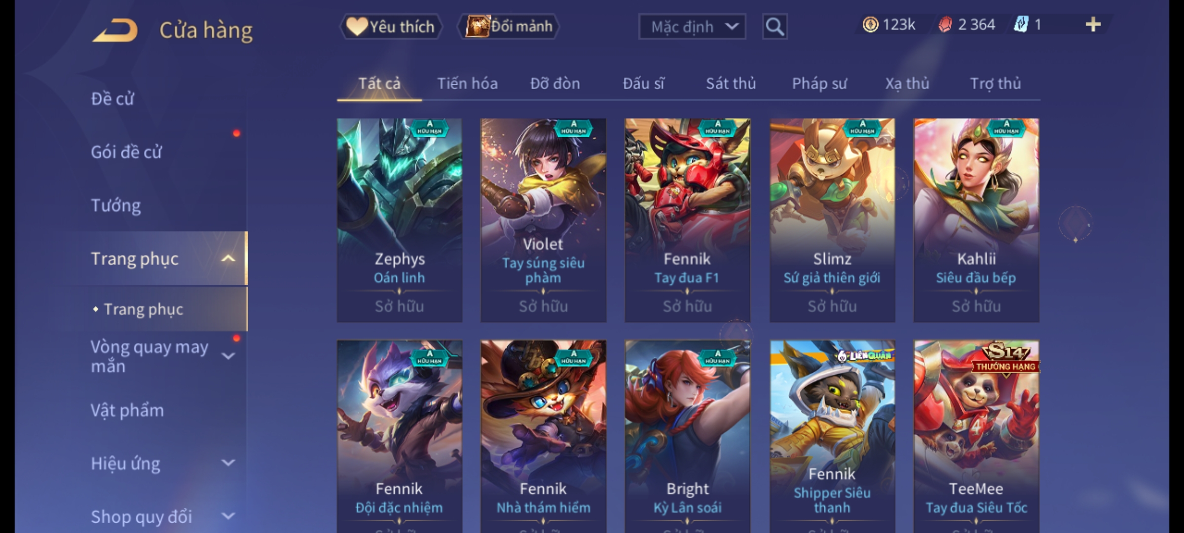Open Gói đề cử in sidebar
This screenshot has width=1184, height=533.
pyautogui.click(x=126, y=152)
